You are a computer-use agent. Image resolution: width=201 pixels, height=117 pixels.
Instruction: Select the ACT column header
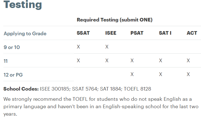tap(192, 33)
